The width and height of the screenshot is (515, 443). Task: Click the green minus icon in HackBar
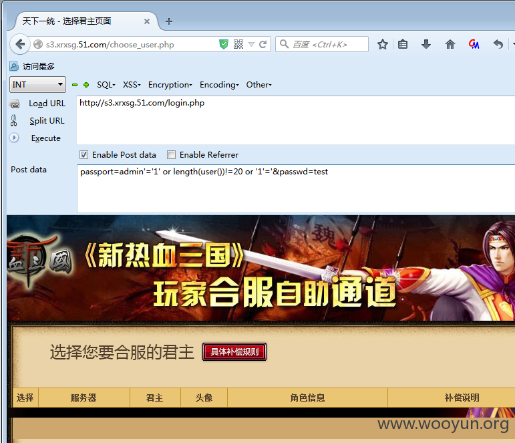[x=75, y=85]
